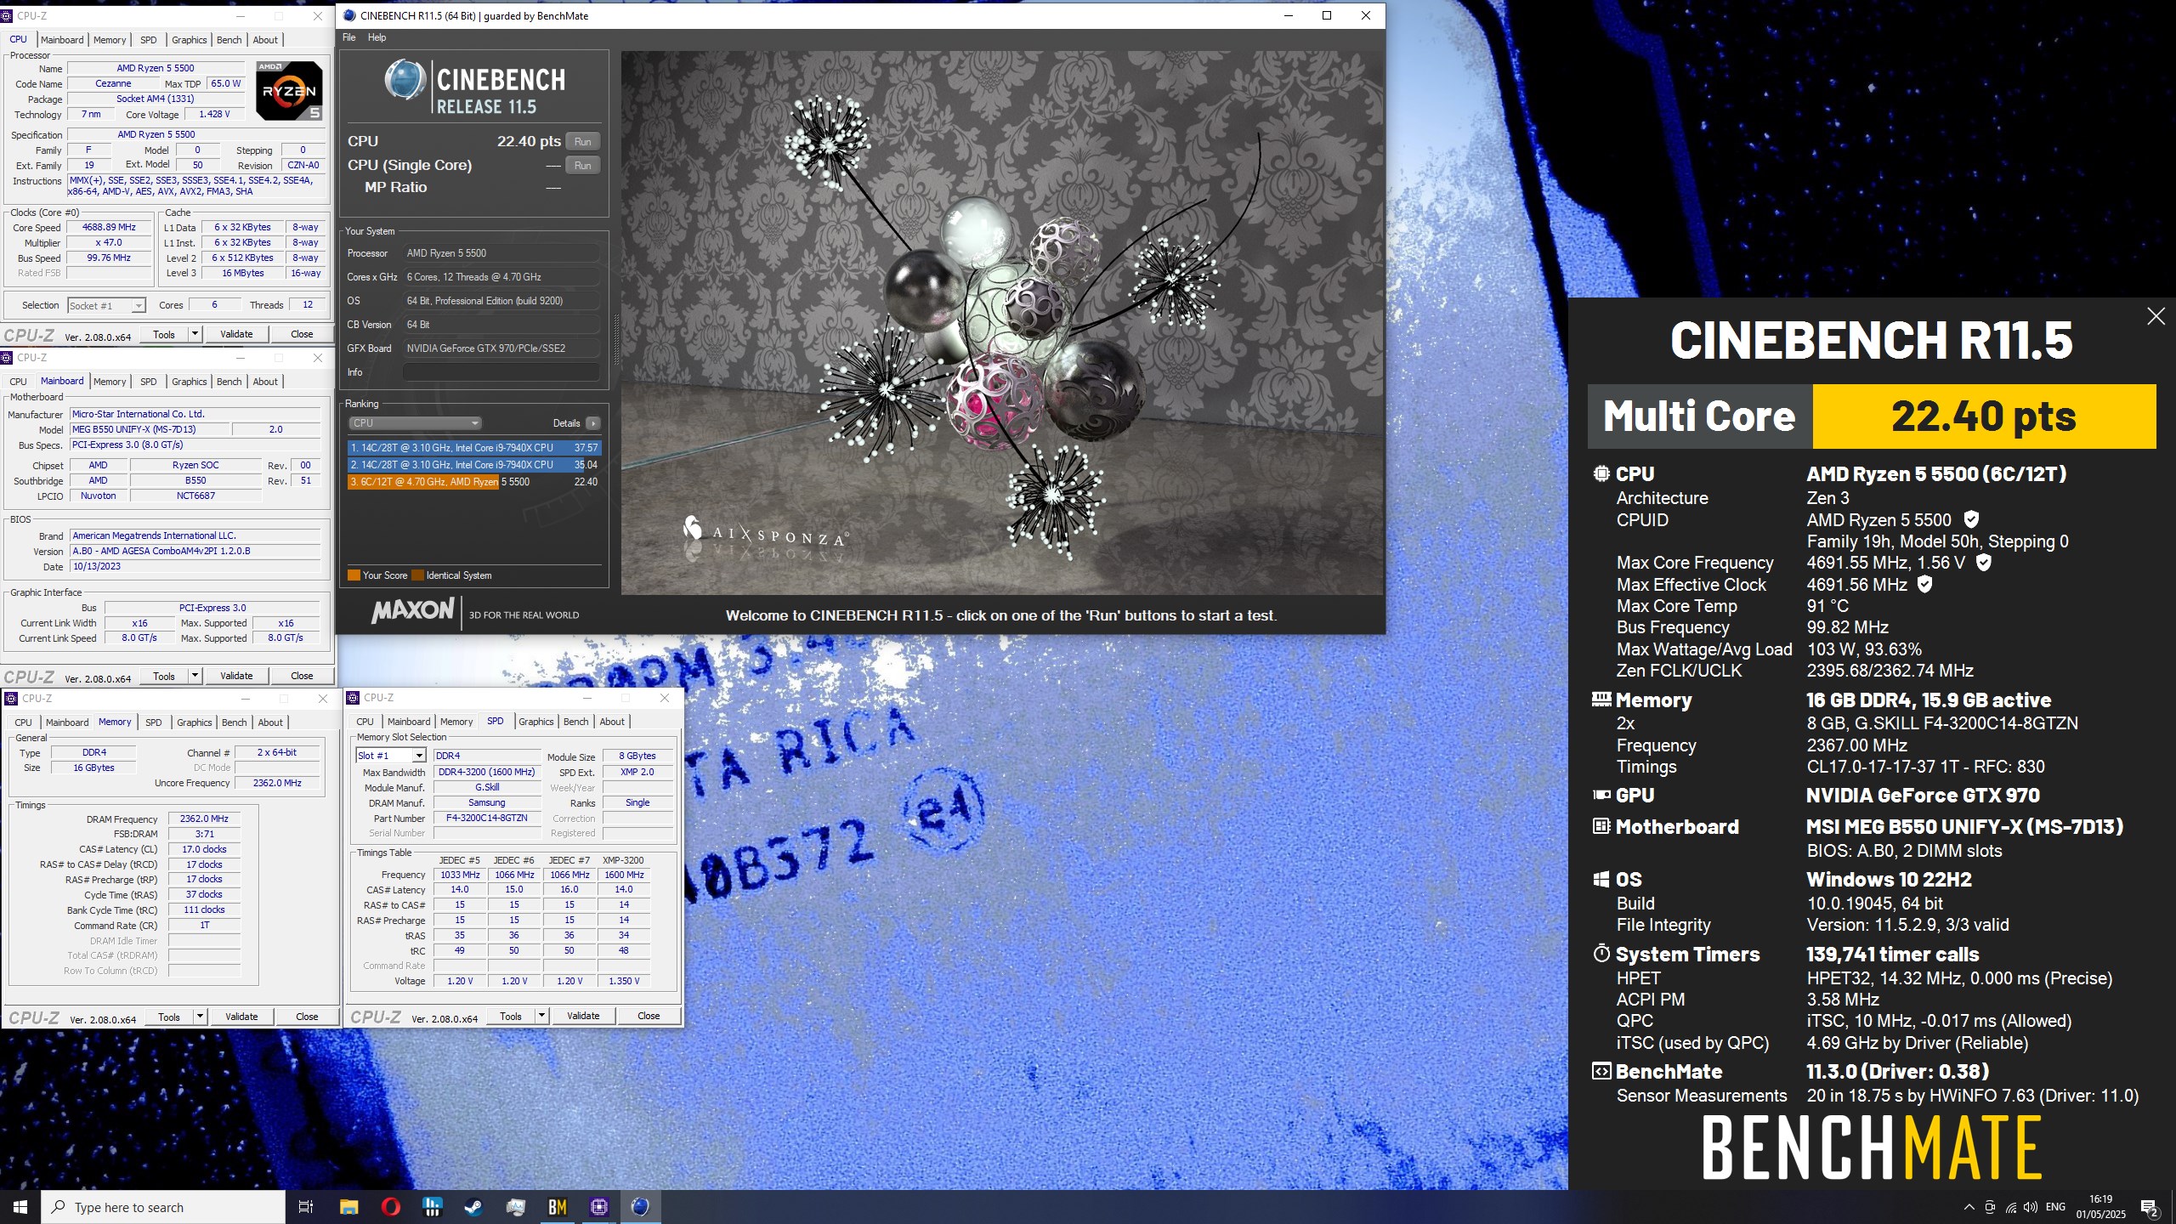Select the orange Ryzen 5 5500 ranking row
The image size is (2176, 1224).
pos(474,482)
